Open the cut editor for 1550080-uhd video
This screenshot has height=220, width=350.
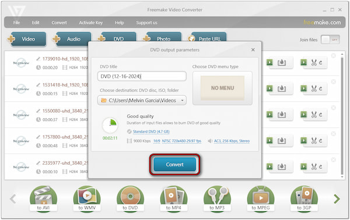(x=314, y=115)
